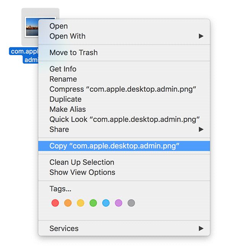This screenshot has height=248, width=229.
Task: Apply the orange color tag
Action: pyautogui.click(x=68, y=203)
